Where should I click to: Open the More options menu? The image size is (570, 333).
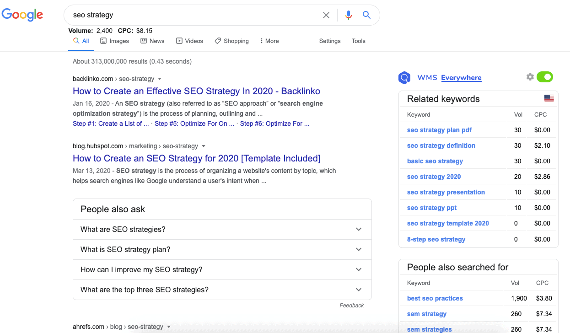tap(269, 41)
